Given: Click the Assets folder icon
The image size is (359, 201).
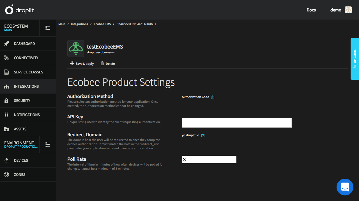Looking at the screenshot, I should point(6,129).
